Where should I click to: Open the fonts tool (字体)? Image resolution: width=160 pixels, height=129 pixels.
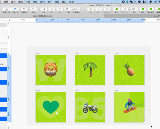(x=44, y=9)
